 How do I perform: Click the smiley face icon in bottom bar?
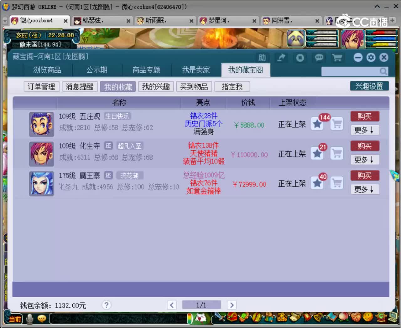[x=368, y=317]
